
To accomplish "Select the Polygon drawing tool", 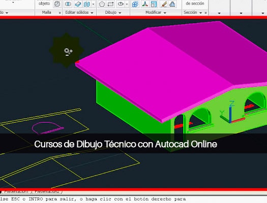I will coord(102,4).
